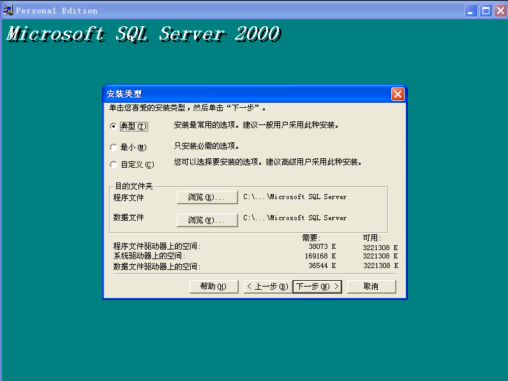Cancel setup with the 取消 button
This screenshot has width=508, height=381.
[371, 287]
